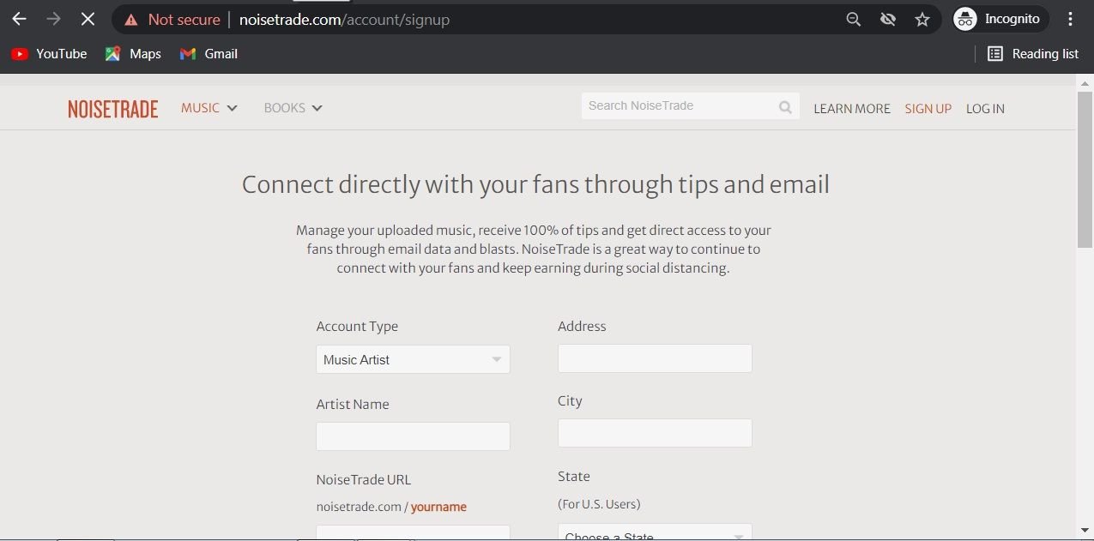This screenshot has height=541, width=1094.
Task: Open the YouTube bookmark
Action: [x=50, y=54]
